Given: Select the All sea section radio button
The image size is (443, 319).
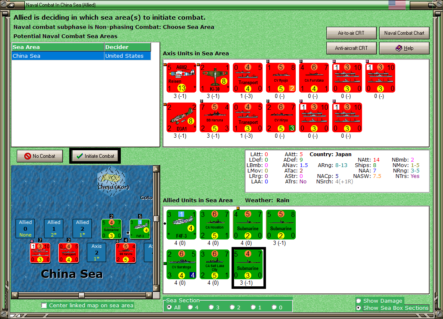Looking at the screenshot, I should point(169,307).
